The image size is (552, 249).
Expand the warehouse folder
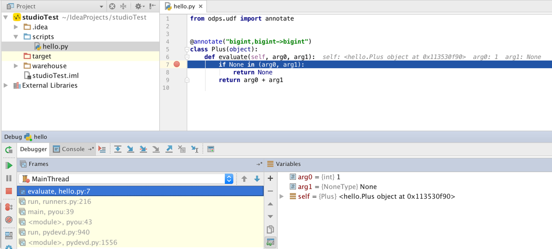tap(15, 66)
